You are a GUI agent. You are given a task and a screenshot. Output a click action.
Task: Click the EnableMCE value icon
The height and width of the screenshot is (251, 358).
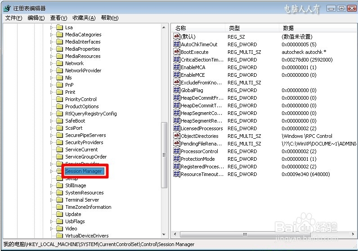pos(177,75)
